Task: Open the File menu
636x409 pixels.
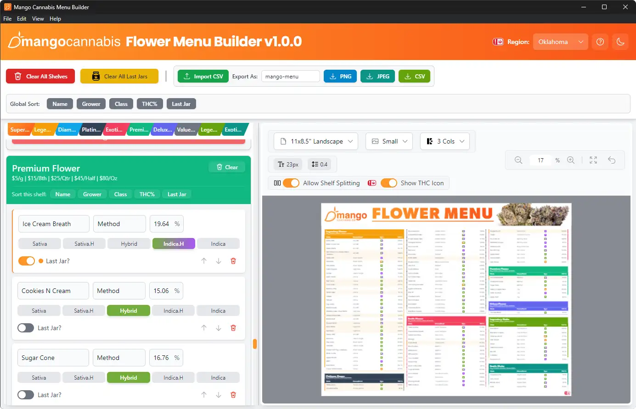Action: point(7,19)
